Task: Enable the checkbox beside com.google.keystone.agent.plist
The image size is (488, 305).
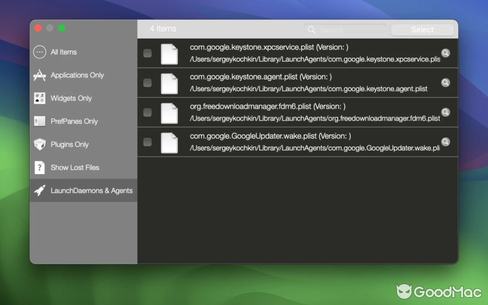Action: [x=147, y=83]
